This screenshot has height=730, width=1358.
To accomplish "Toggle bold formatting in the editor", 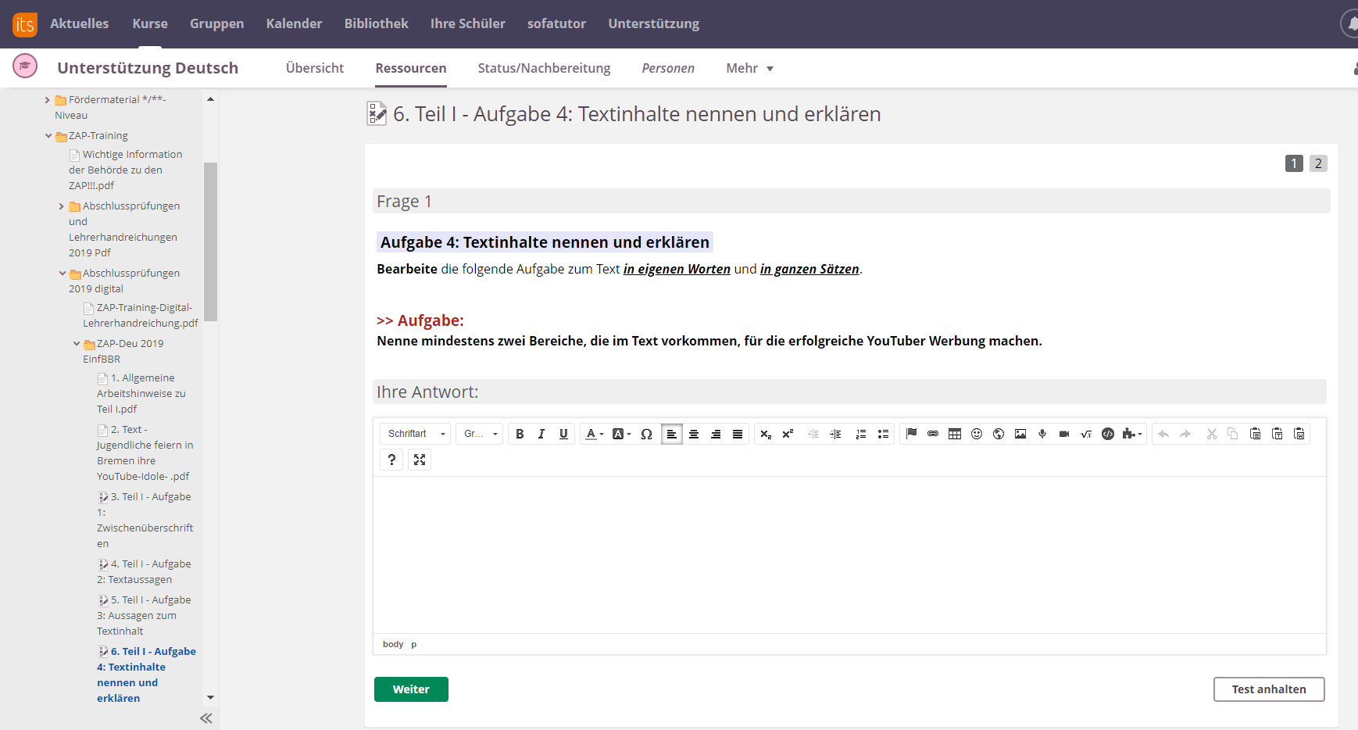I will [520, 434].
